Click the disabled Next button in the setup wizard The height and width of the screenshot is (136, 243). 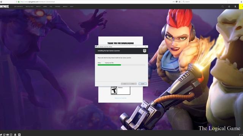[x=133, y=84]
